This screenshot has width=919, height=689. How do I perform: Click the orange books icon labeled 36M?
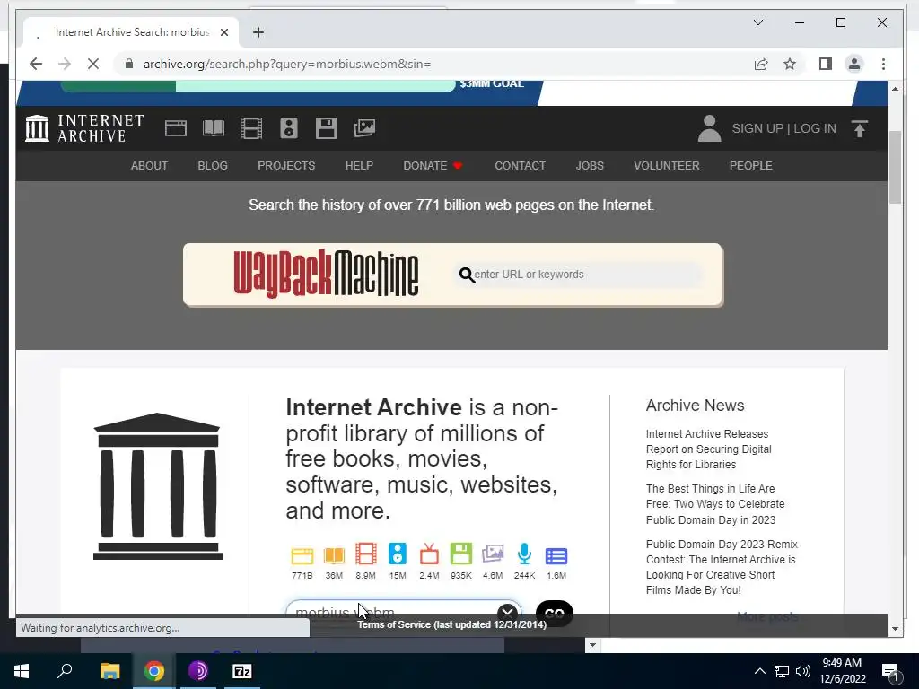tap(334, 555)
